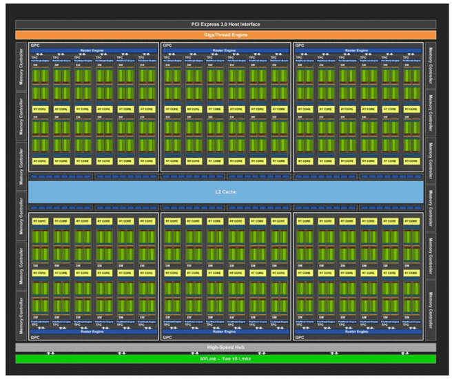Click the green NVLink Two x8 Links bar

point(226,359)
